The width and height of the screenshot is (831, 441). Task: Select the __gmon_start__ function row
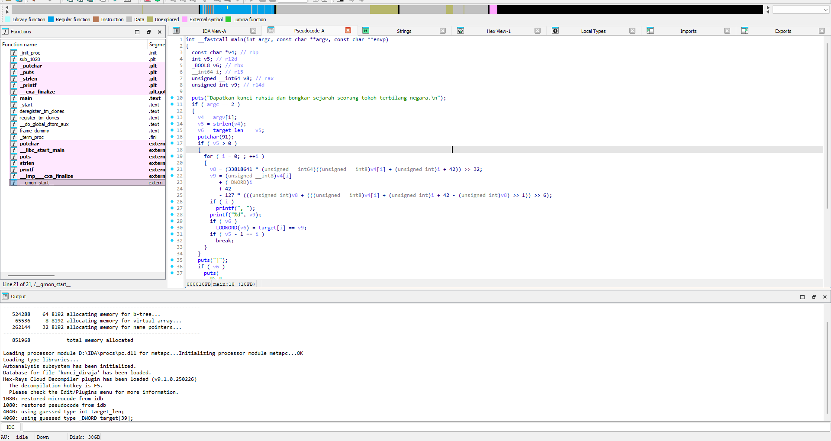pos(87,183)
